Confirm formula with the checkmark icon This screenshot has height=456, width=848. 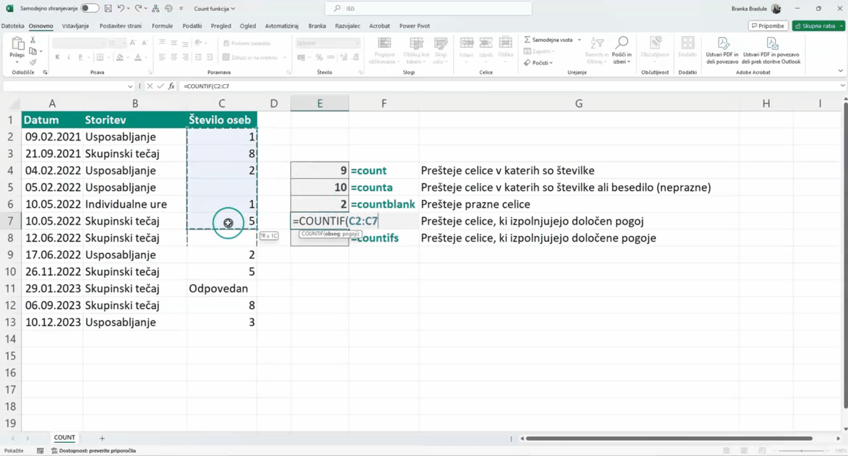[161, 86]
